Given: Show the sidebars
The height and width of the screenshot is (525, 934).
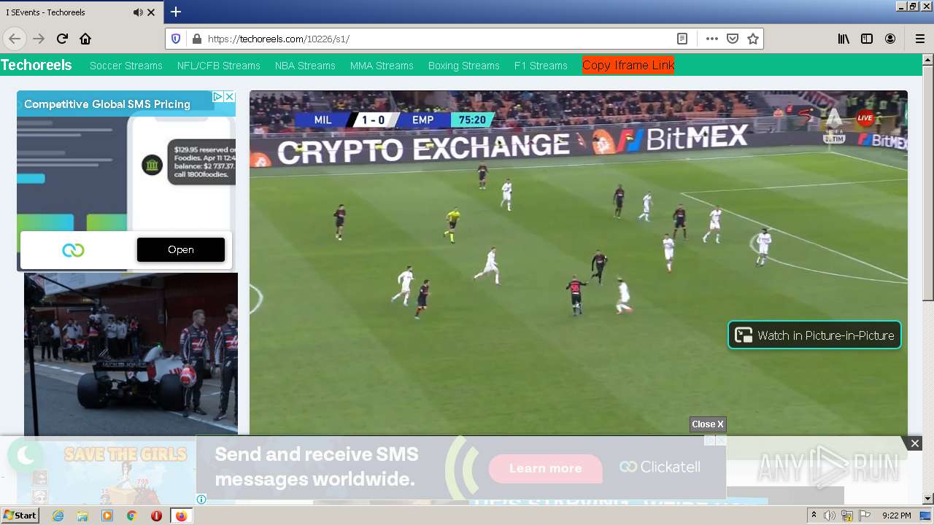Looking at the screenshot, I should (x=867, y=39).
